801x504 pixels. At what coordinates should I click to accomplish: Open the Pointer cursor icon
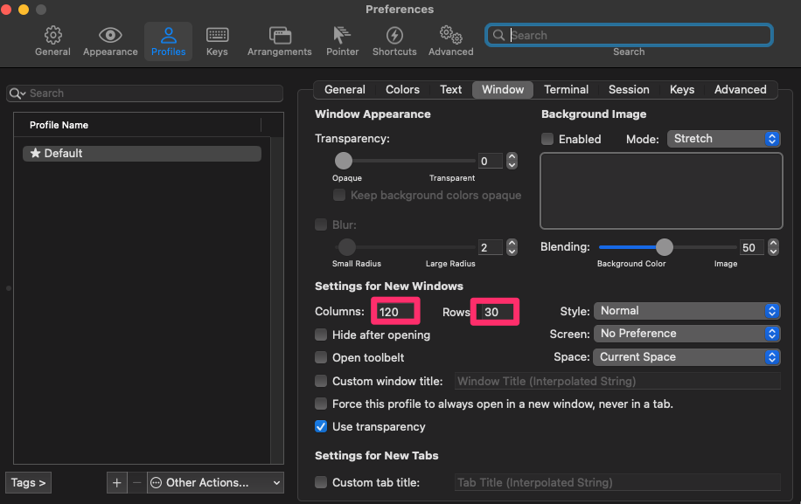342,35
